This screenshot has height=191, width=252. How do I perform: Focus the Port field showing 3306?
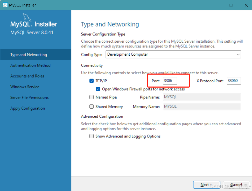pos(170,81)
